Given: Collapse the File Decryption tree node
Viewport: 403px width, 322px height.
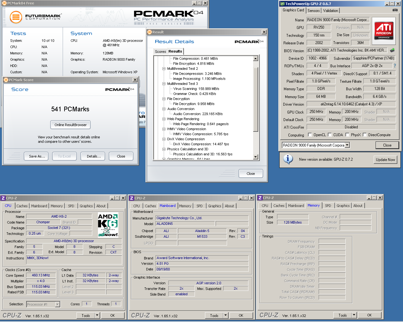Looking at the screenshot, I should tap(164, 99).
